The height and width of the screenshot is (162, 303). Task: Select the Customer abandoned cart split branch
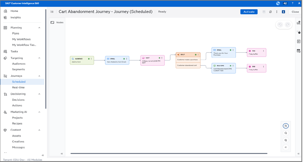tap(188, 65)
